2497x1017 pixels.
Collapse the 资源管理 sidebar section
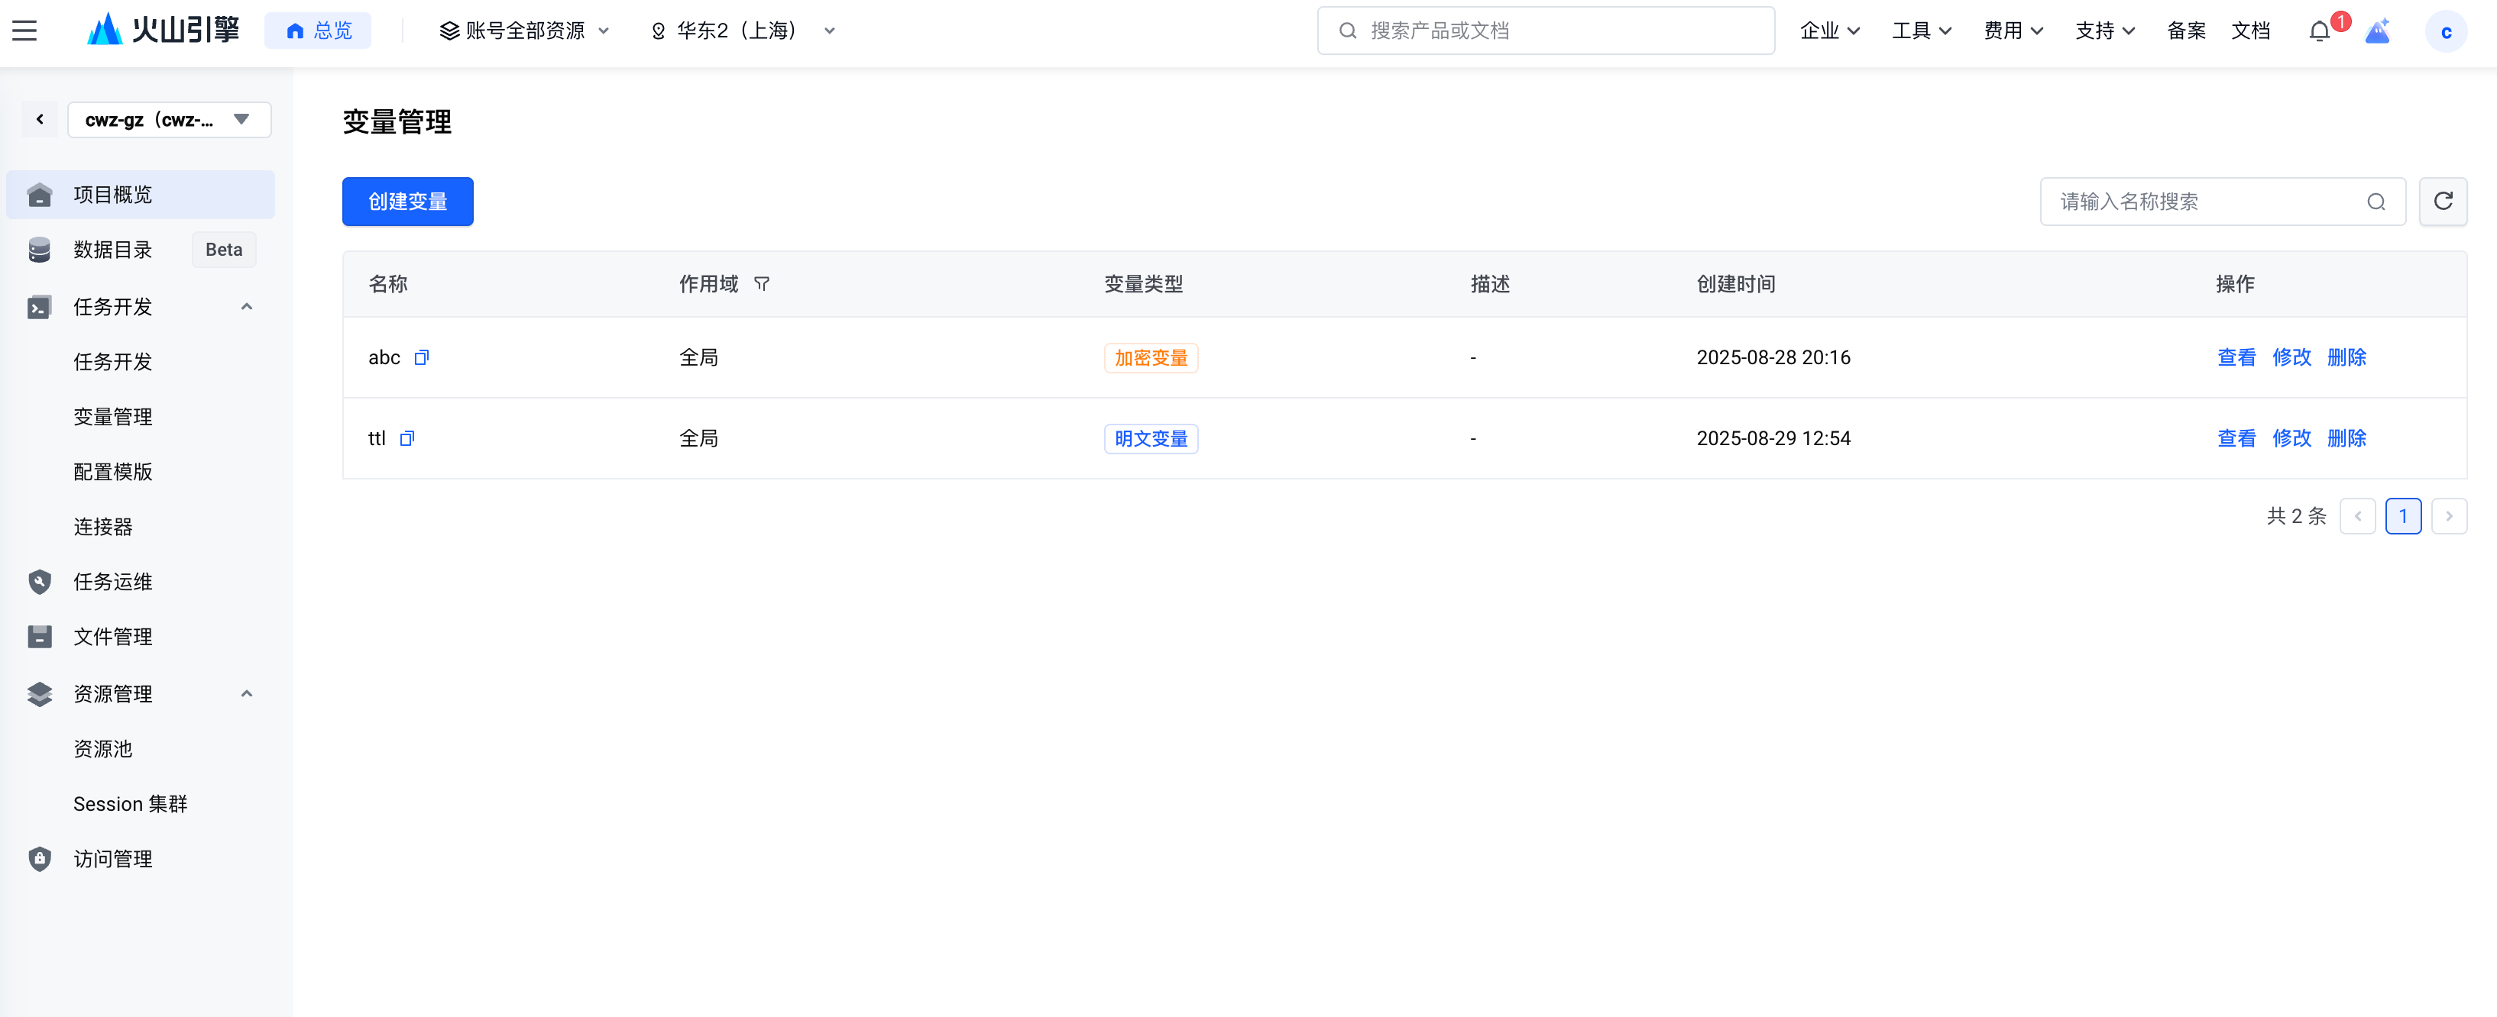[246, 693]
